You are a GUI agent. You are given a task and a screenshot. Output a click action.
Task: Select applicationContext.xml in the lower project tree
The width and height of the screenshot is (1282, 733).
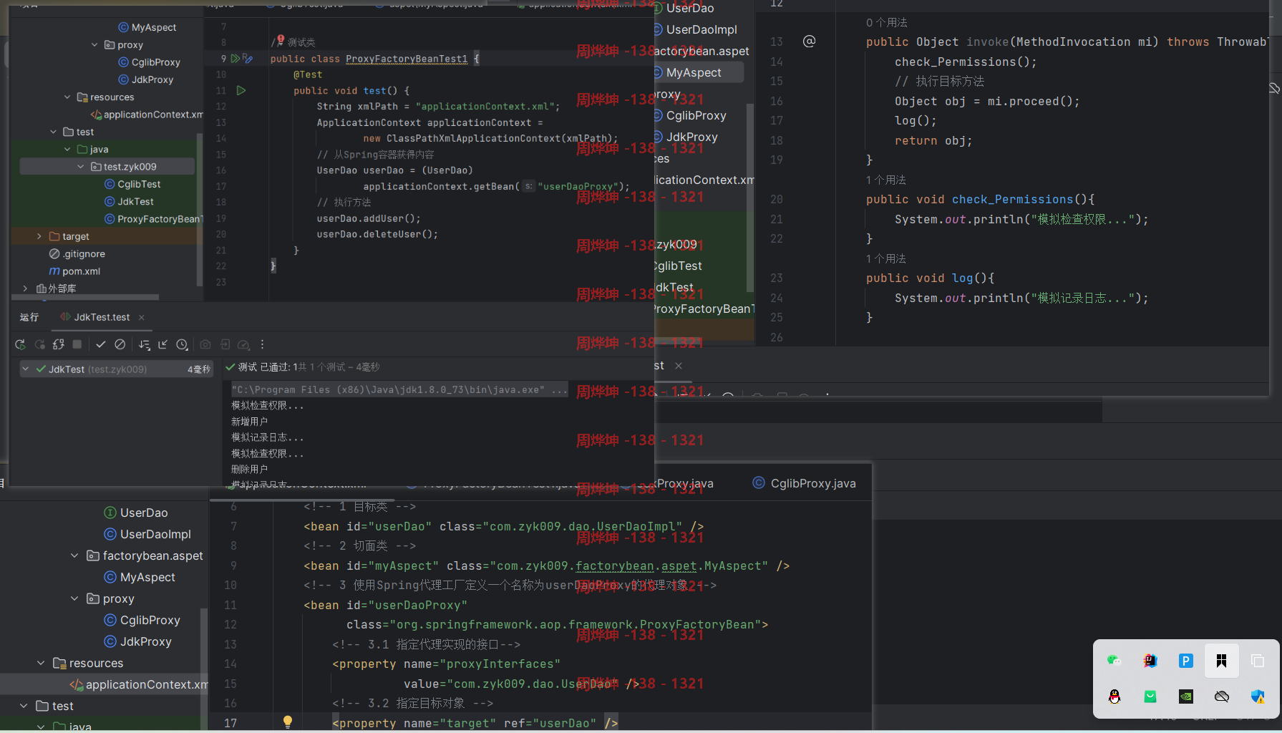coord(140,684)
